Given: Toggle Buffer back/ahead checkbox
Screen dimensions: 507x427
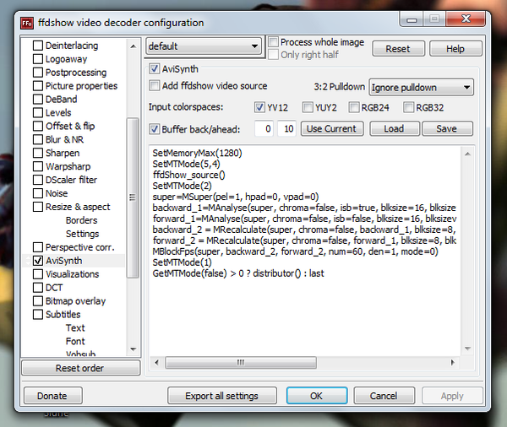Looking at the screenshot, I should point(155,129).
